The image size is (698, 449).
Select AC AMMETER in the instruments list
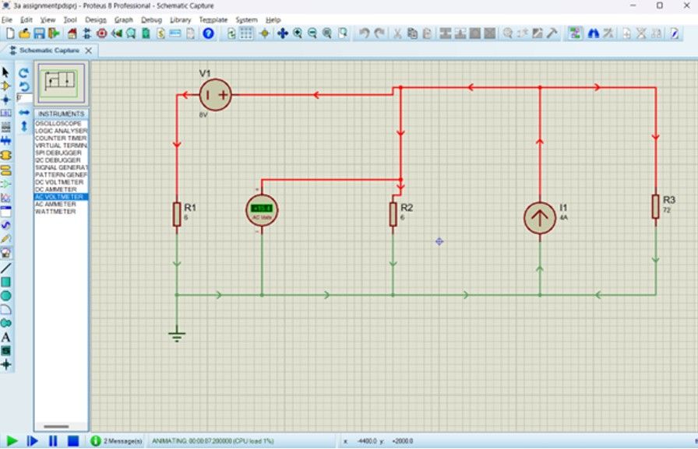[61, 204]
